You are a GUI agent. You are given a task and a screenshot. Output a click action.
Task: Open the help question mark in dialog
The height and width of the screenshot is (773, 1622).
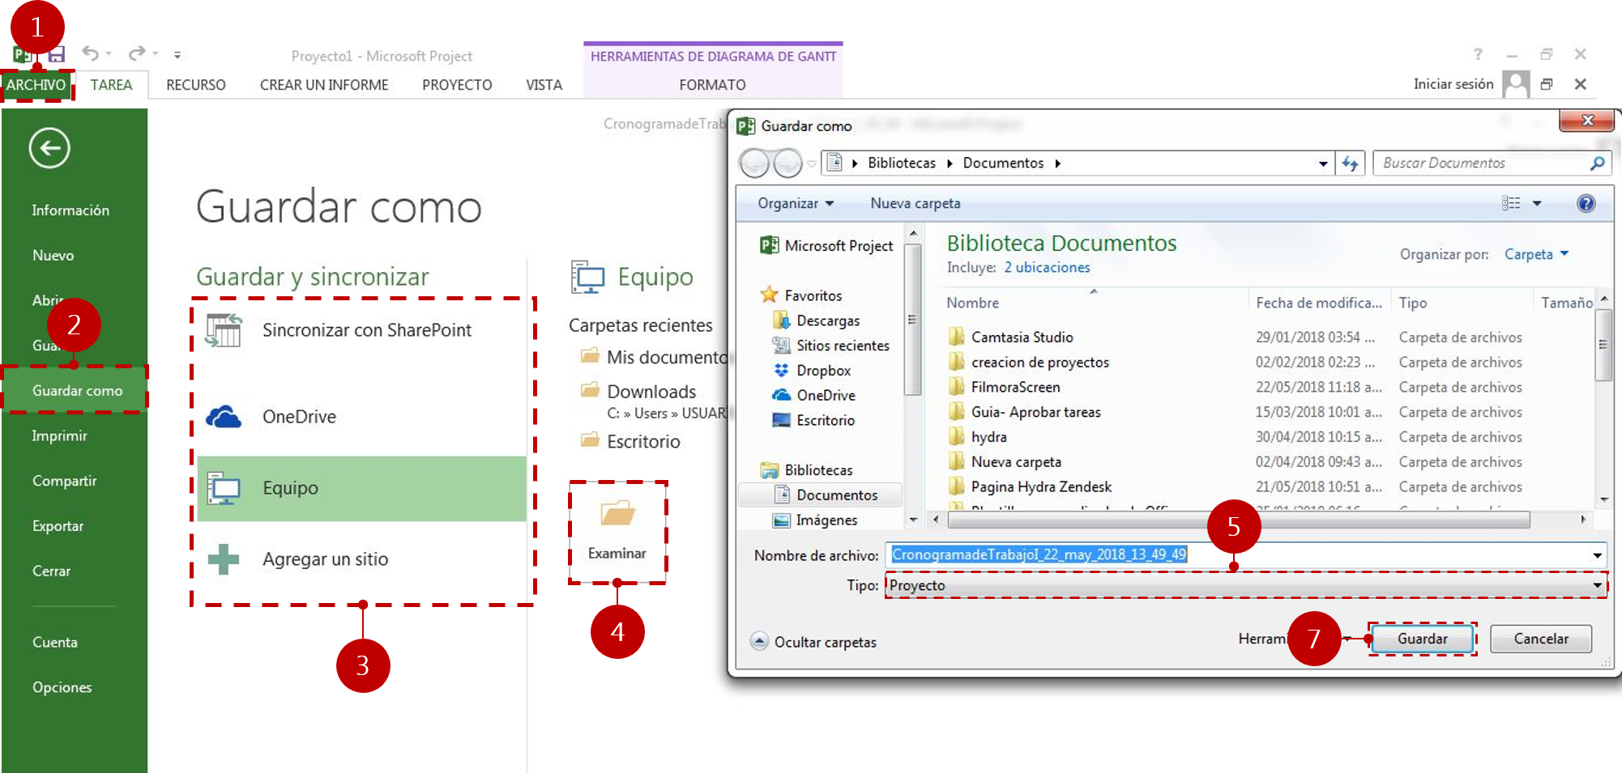click(1586, 203)
